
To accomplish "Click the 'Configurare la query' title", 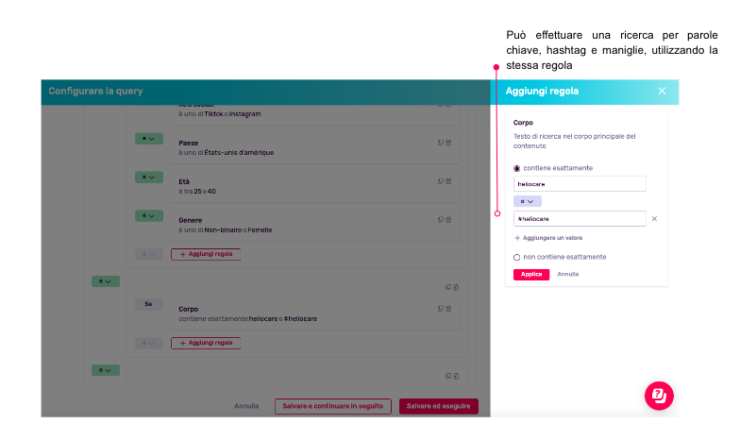I will pos(95,91).
